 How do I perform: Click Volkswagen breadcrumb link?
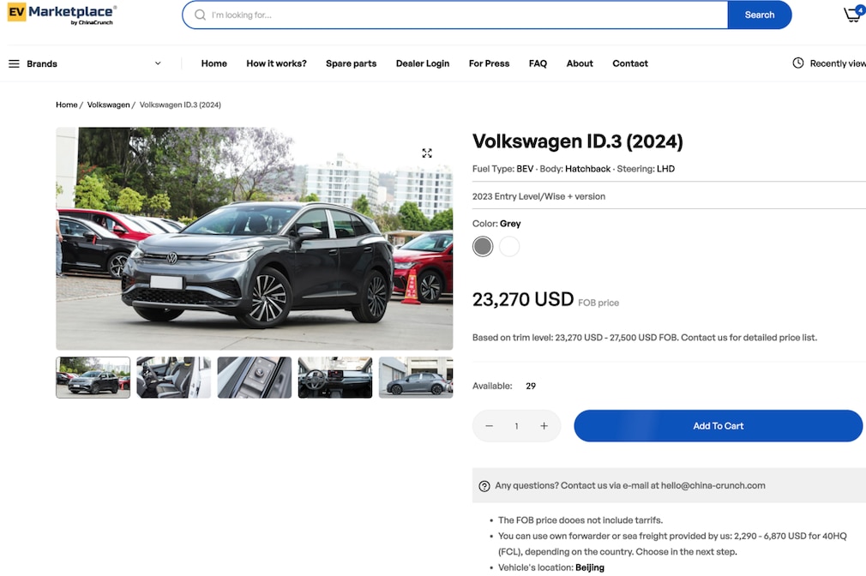pyautogui.click(x=108, y=105)
